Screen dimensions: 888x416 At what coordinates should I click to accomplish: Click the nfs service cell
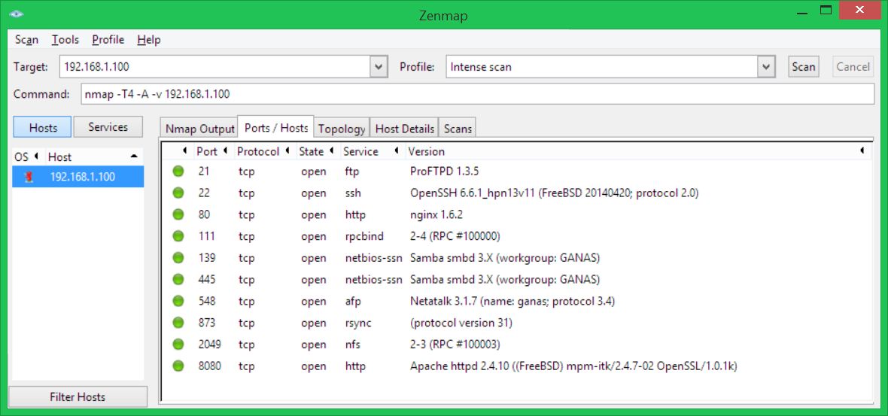[x=353, y=344]
